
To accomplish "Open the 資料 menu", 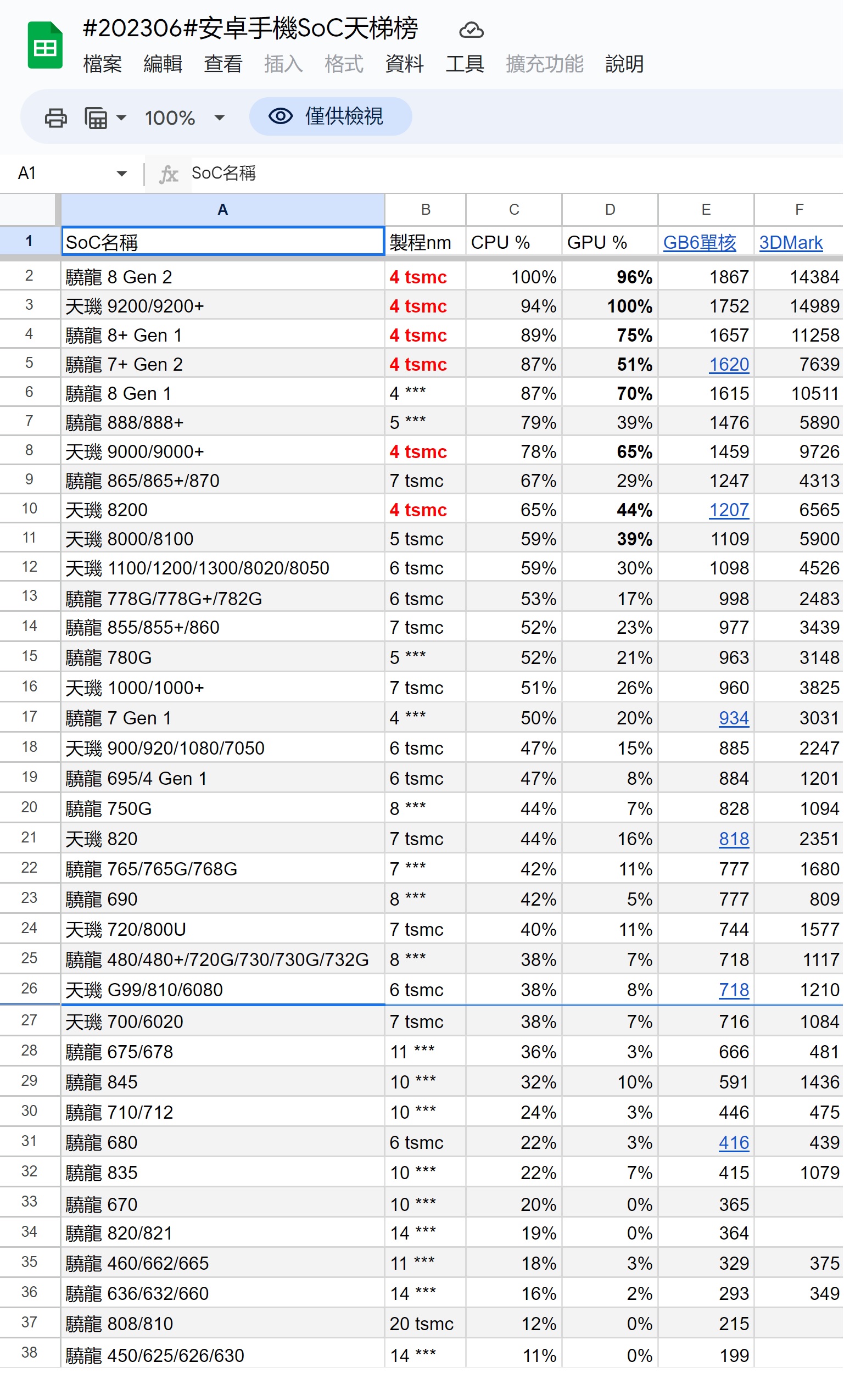I will click(x=405, y=64).
